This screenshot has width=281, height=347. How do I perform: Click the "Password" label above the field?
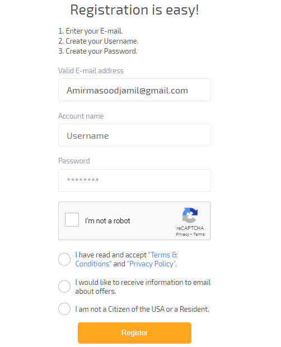(x=74, y=161)
